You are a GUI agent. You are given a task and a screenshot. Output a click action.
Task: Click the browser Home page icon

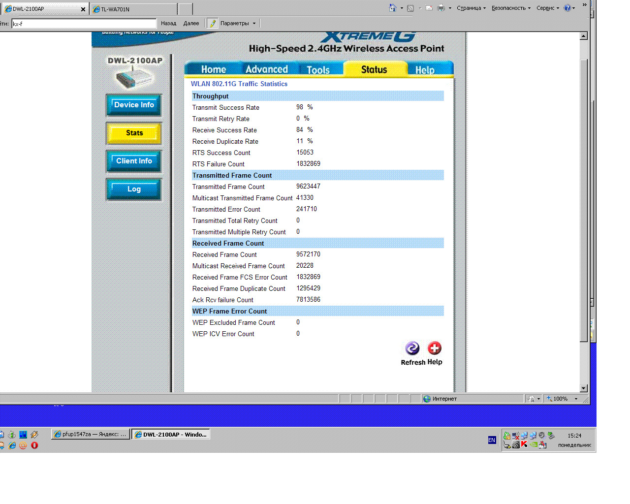[392, 8]
